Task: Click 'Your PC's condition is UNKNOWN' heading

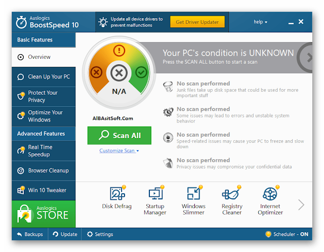Action: (x=228, y=53)
